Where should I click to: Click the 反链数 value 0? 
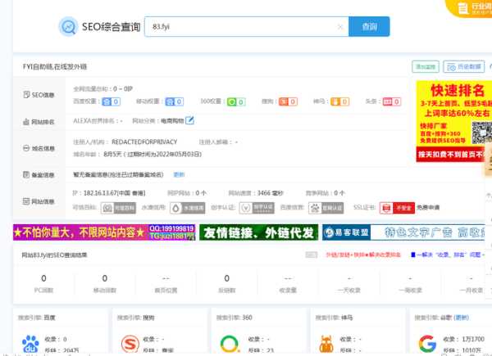227,278
